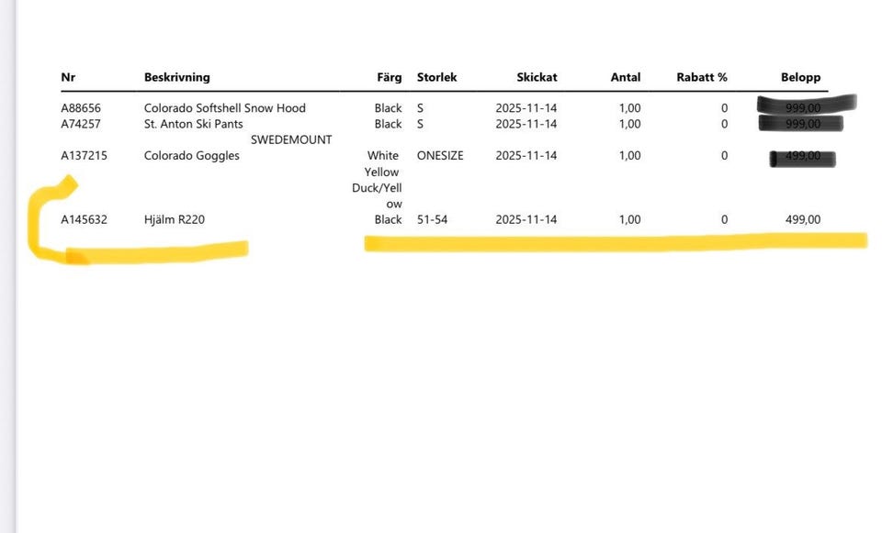The image size is (882, 533).
Task: Click the Nr column header
Action: point(68,78)
